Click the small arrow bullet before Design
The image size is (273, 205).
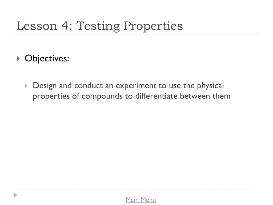pyautogui.click(x=26, y=86)
